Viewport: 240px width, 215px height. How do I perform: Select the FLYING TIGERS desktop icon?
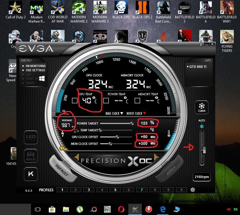(x=227, y=41)
